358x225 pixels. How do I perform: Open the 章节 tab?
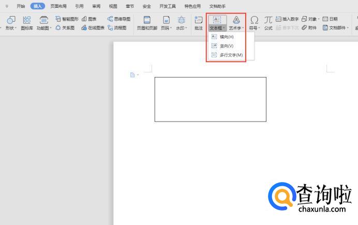130,6
